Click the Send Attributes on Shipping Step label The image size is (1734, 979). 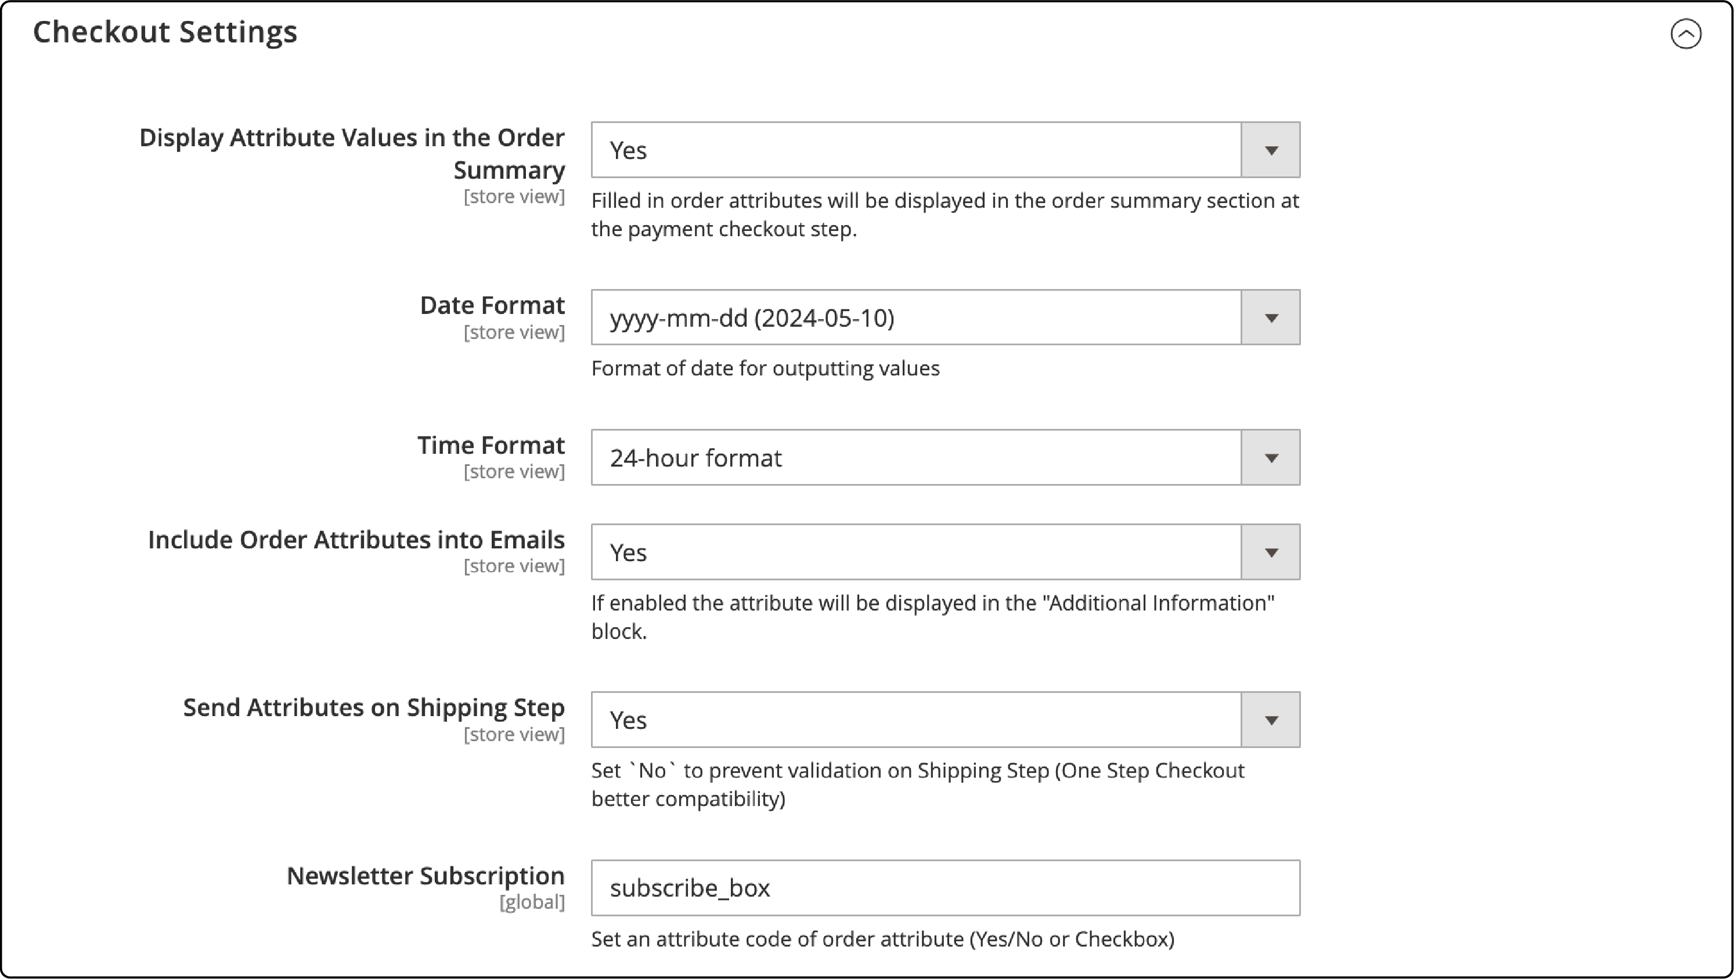374,707
